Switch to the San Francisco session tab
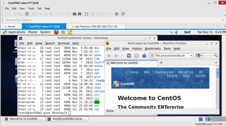Screen dimensions: 226x126 [x=96, y=27]
